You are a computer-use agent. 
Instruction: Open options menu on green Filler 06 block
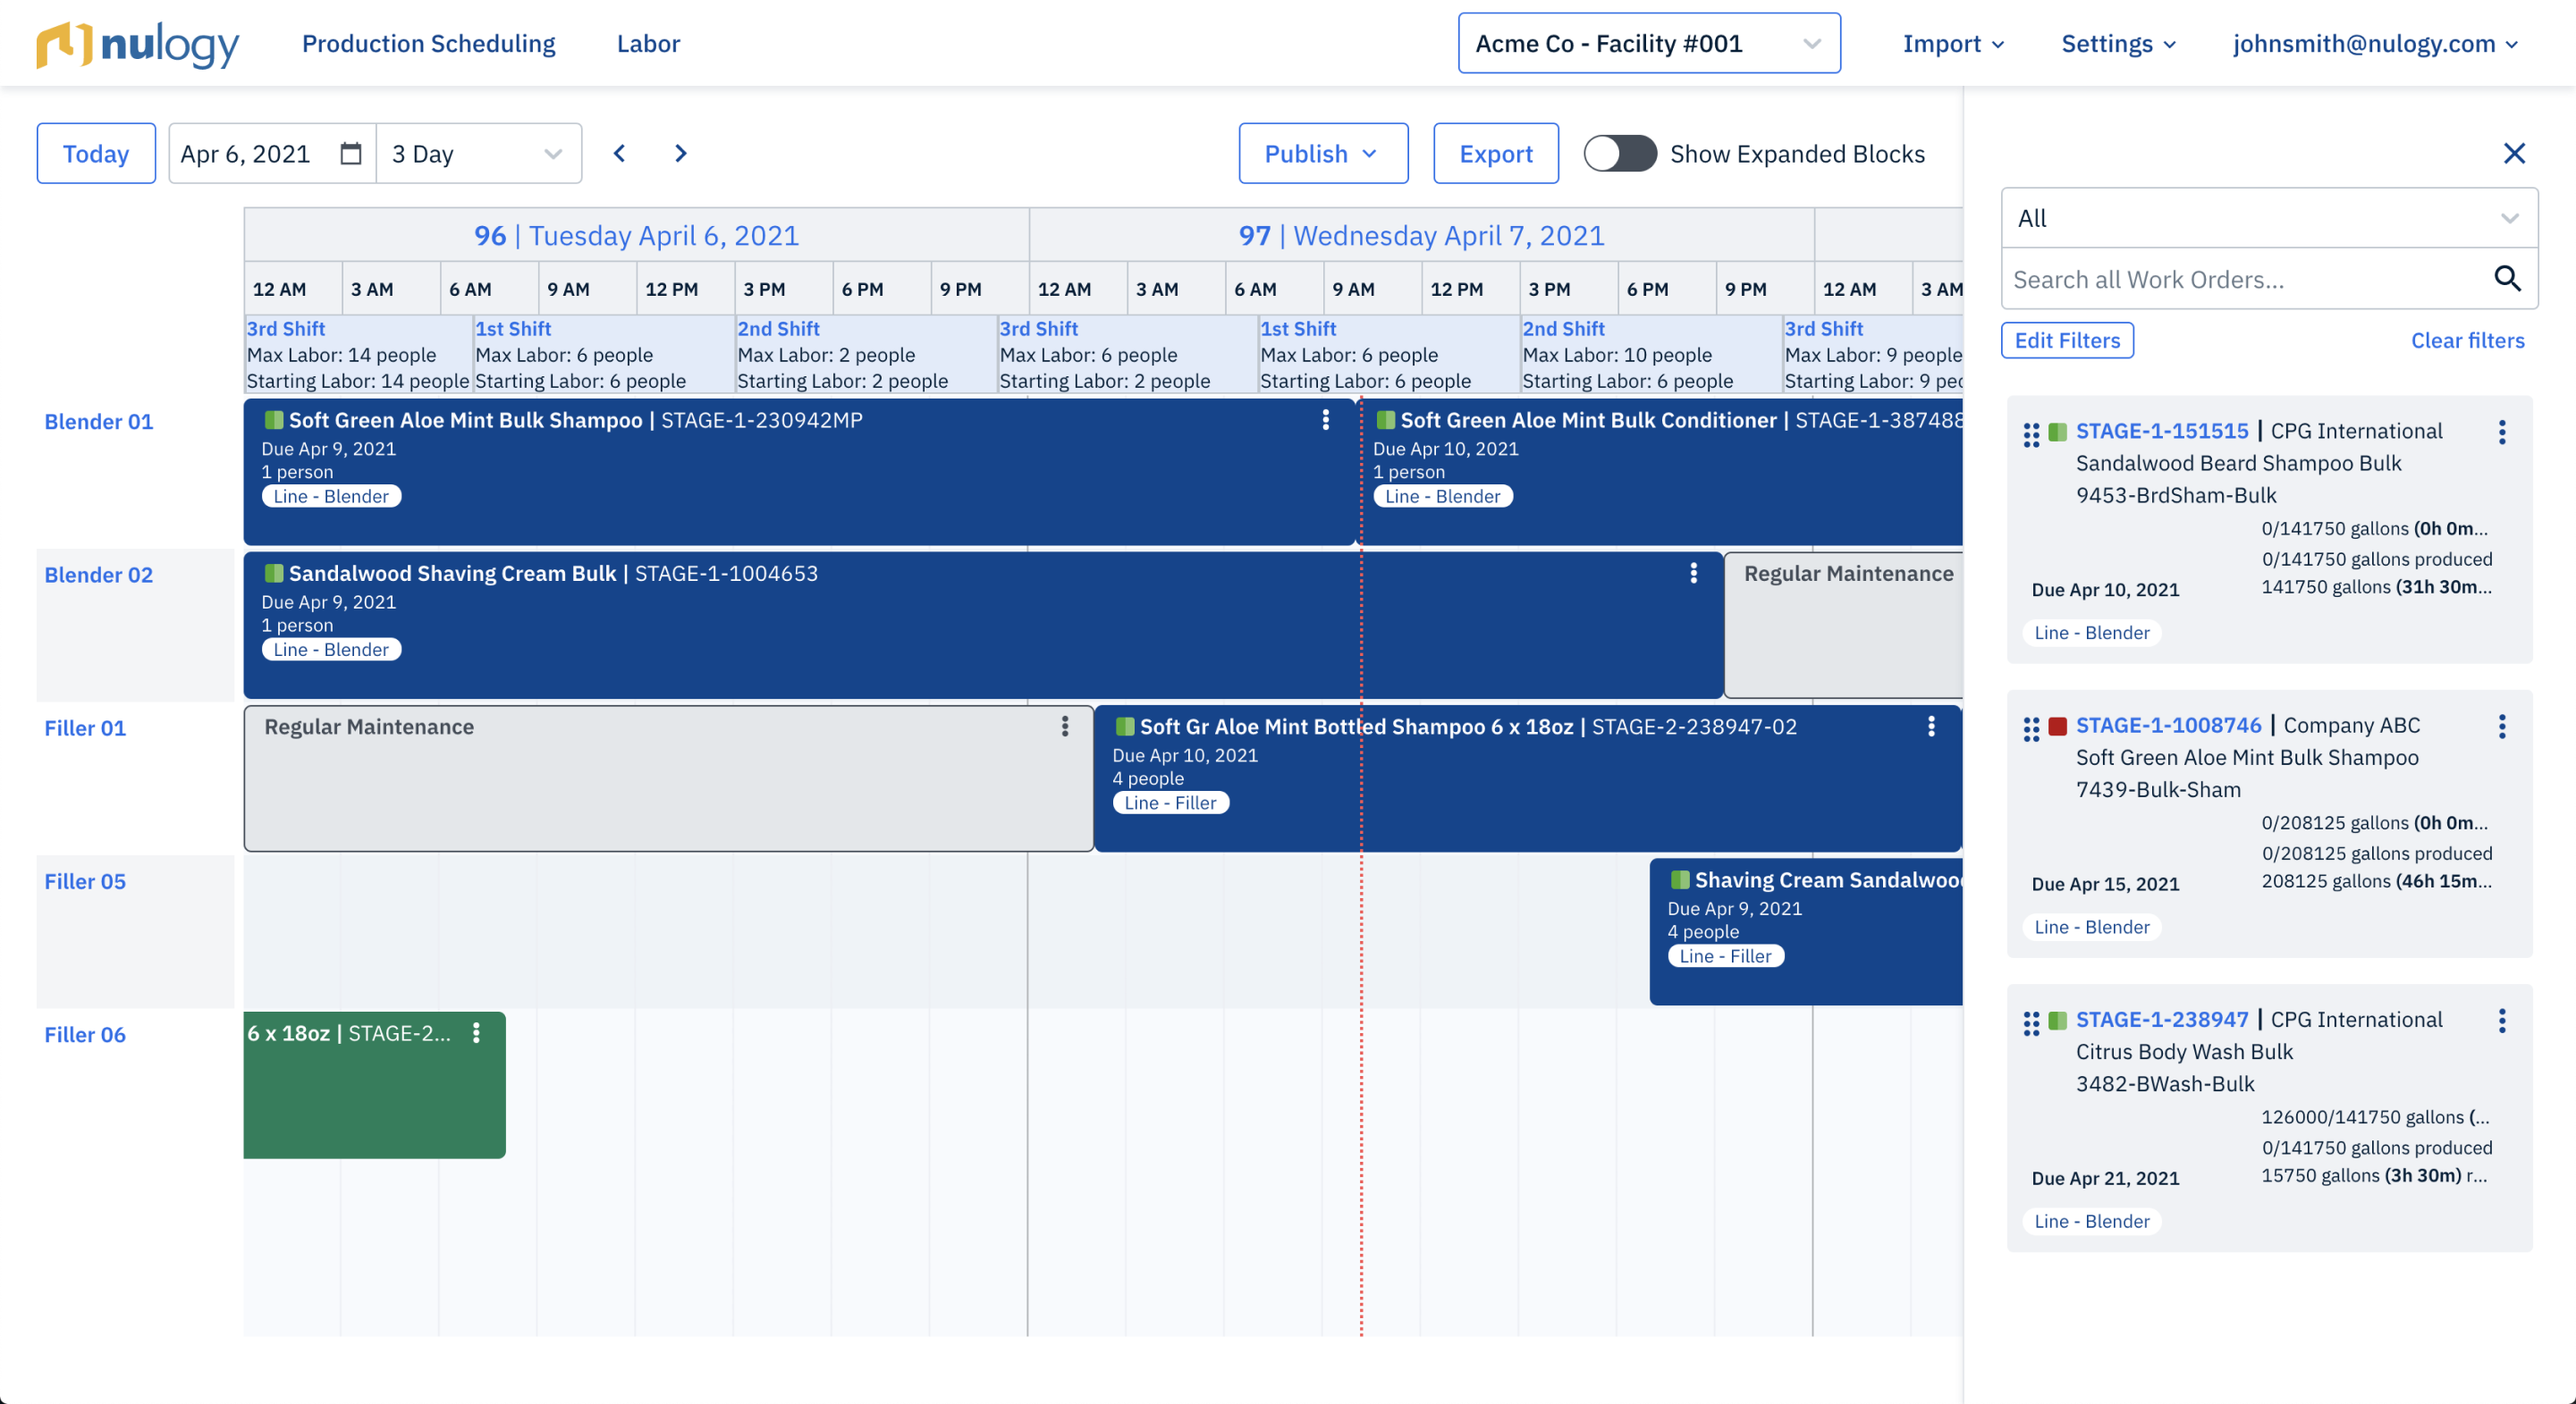point(477,1033)
